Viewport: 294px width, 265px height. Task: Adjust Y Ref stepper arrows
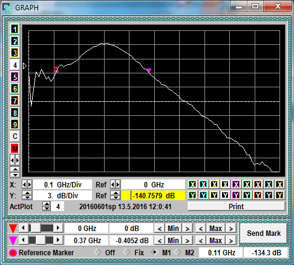point(116,195)
